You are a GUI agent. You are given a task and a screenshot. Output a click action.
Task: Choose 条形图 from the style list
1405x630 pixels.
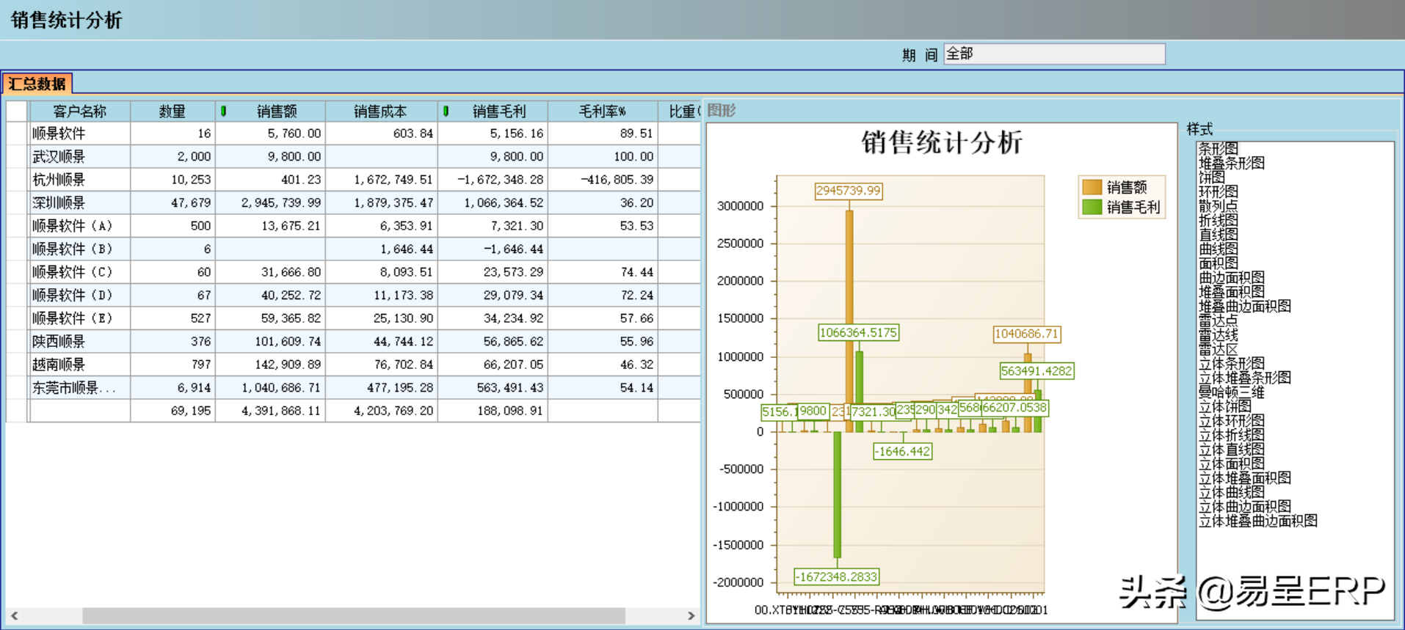point(1218,149)
